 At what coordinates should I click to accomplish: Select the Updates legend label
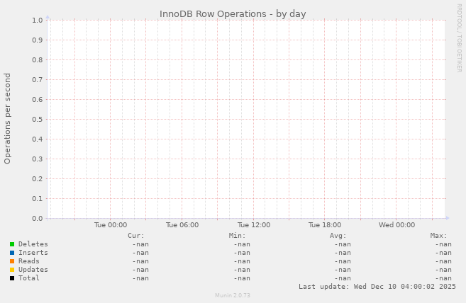pyautogui.click(x=33, y=270)
